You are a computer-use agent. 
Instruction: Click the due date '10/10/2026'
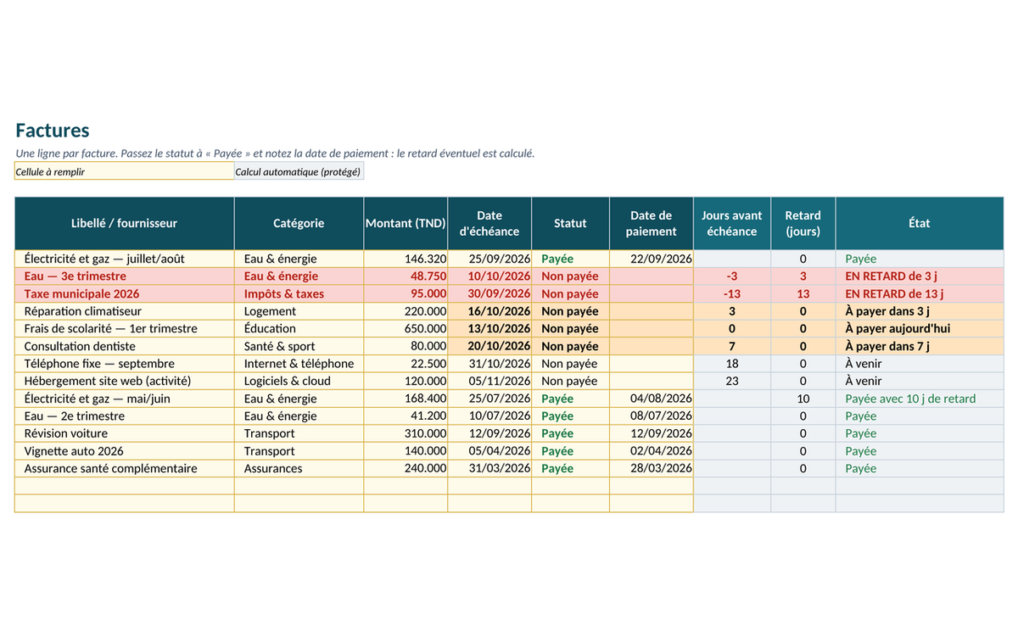pyautogui.click(x=489, y=276)
